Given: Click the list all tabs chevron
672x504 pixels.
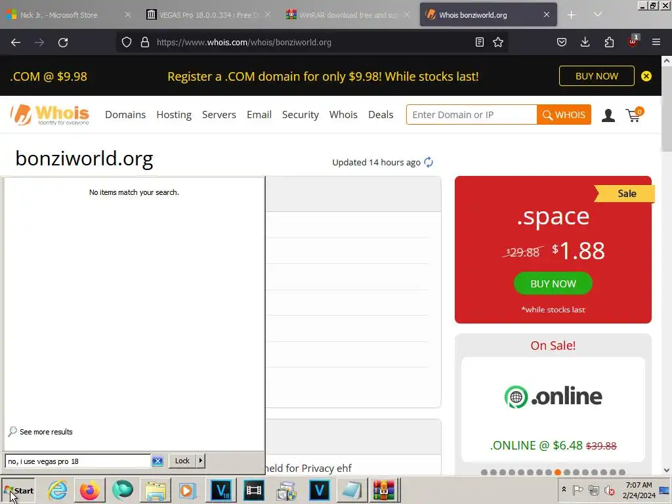Looking at the screenshot, I should [x=597, y=14].
